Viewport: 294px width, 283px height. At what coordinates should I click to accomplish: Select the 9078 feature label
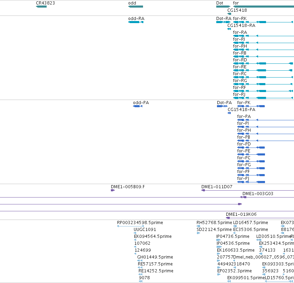pyautogui.click(x=144, y=278)
